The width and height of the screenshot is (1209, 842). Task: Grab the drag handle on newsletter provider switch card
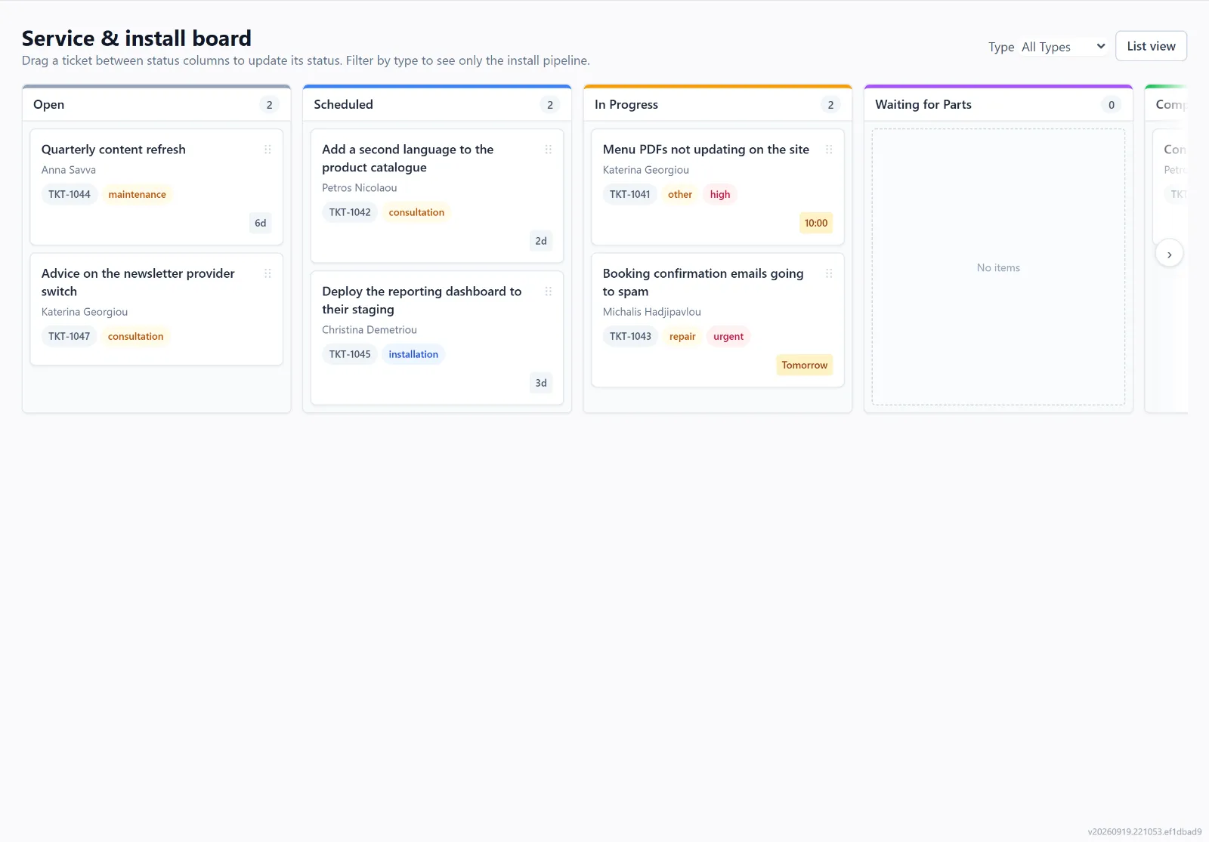click(267, 273)
